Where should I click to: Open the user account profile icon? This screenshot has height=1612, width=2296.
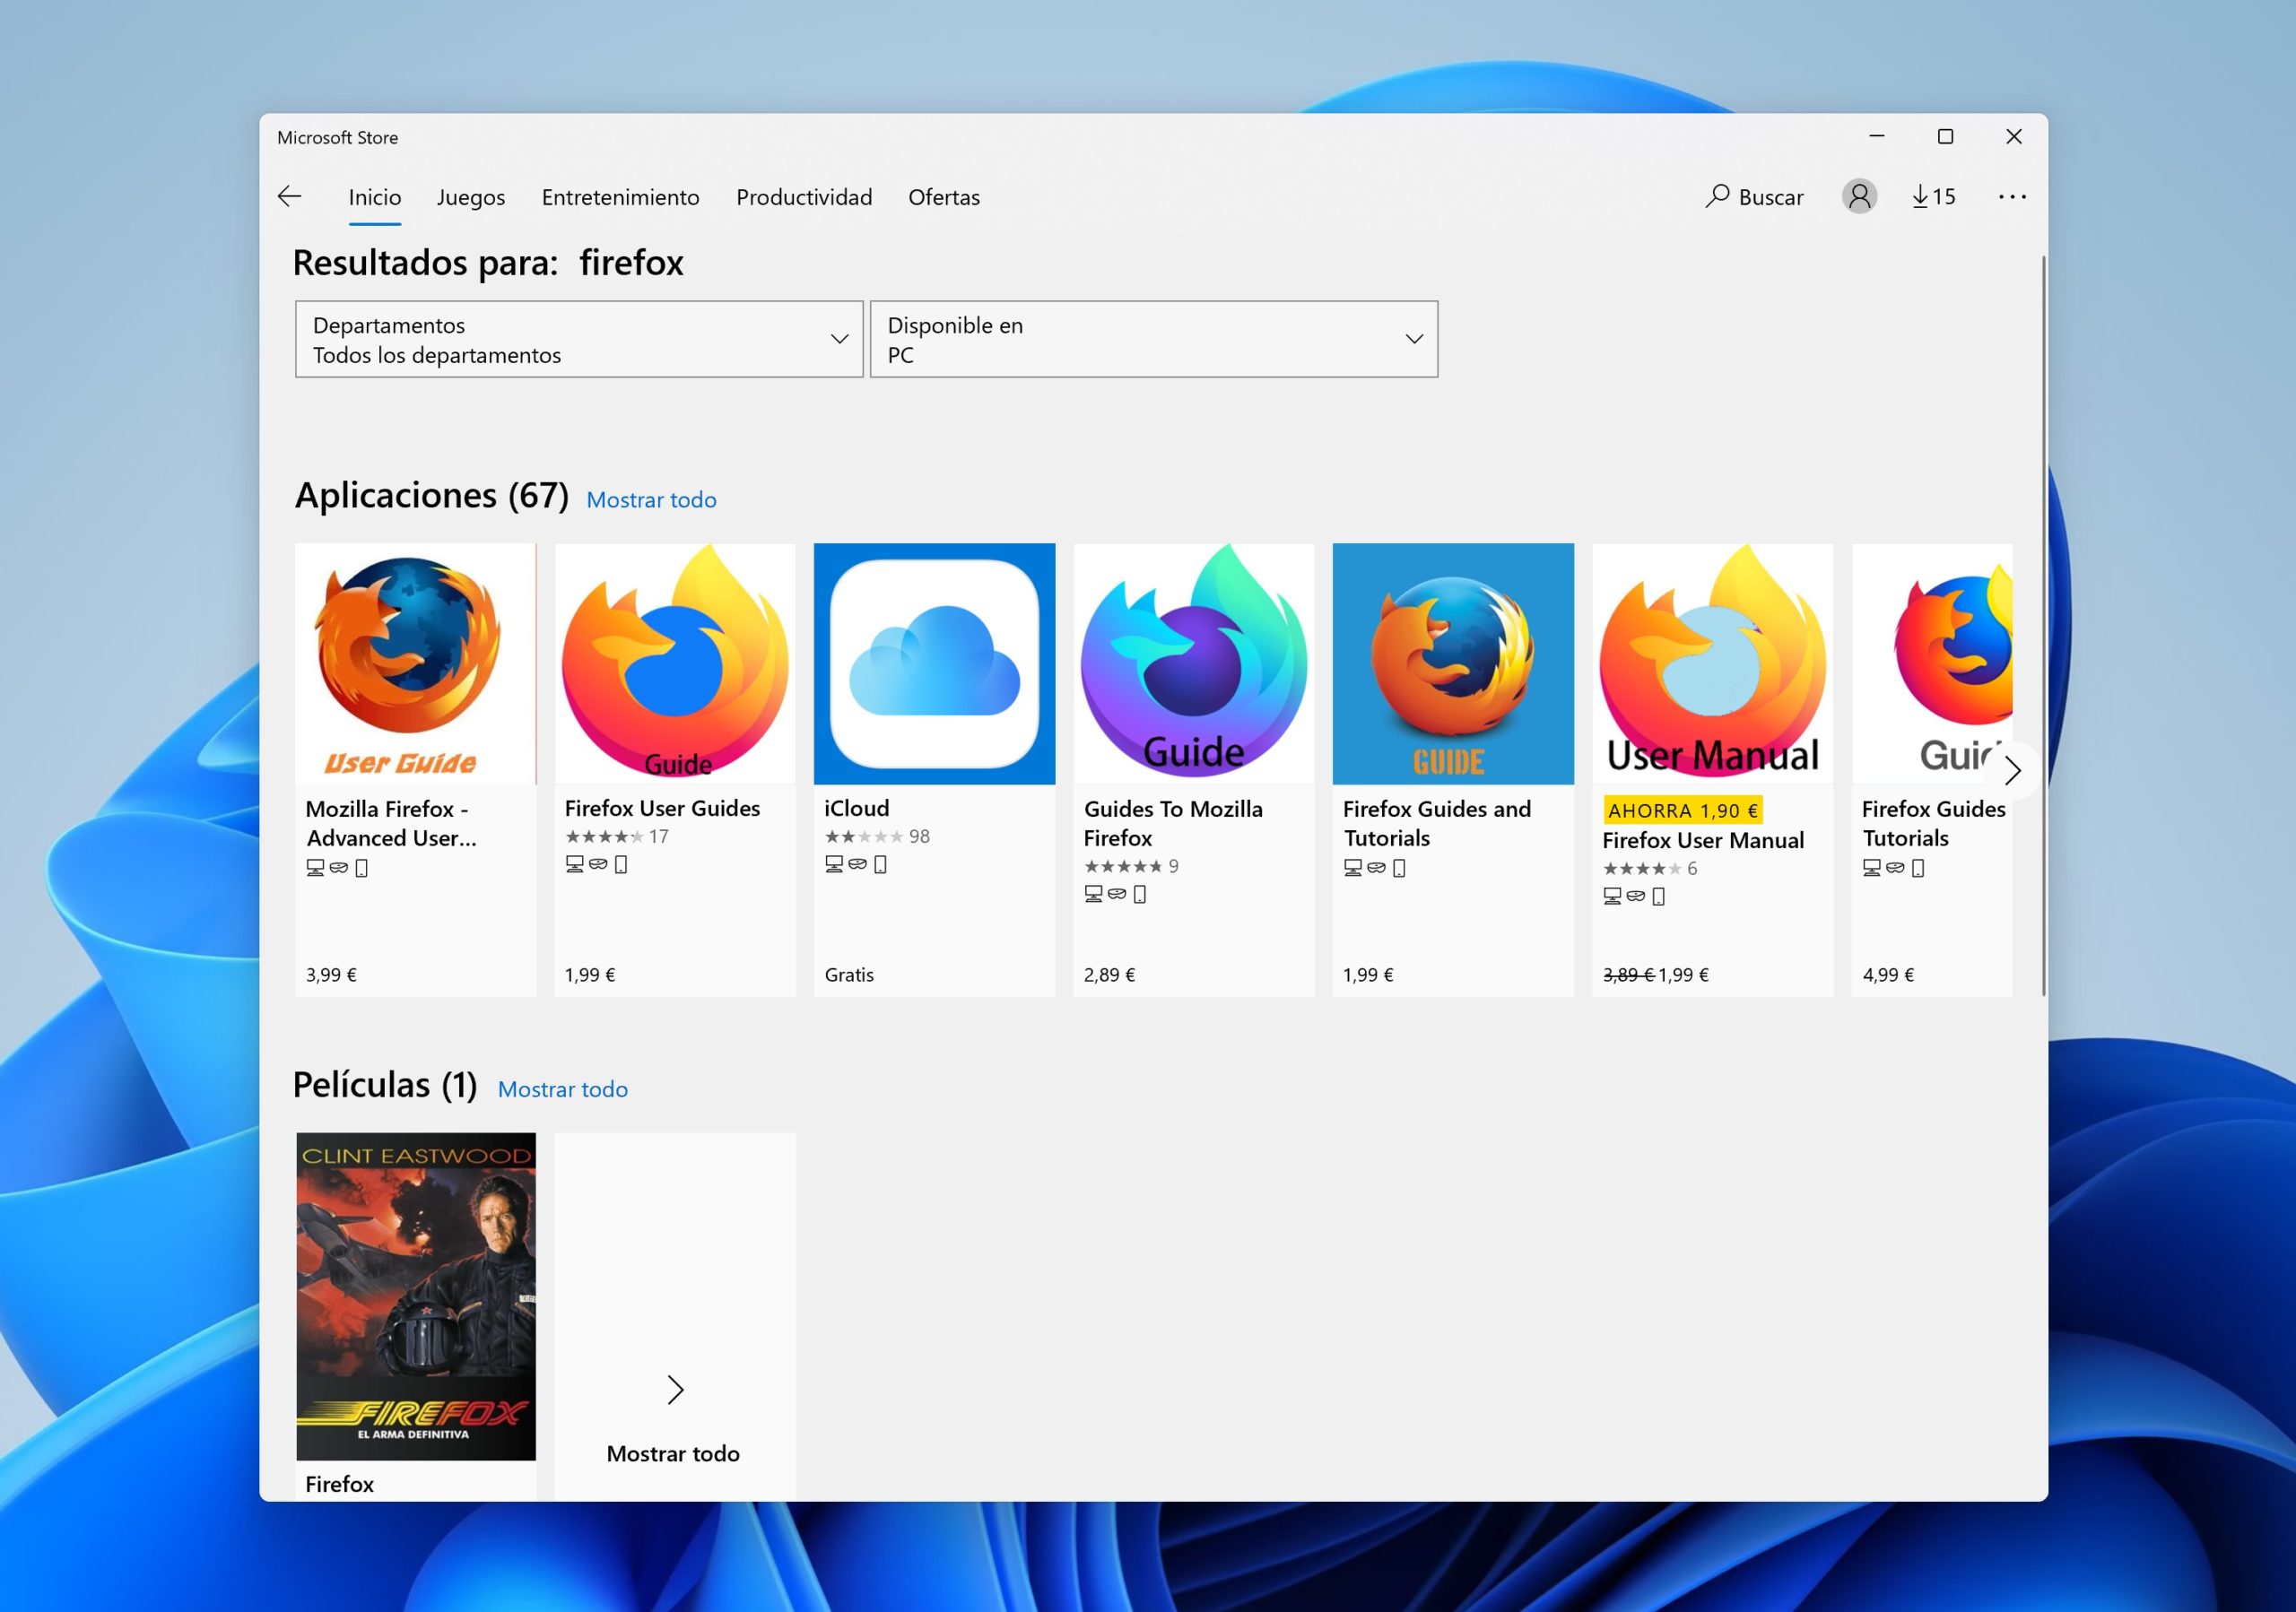coord(1859,197)
